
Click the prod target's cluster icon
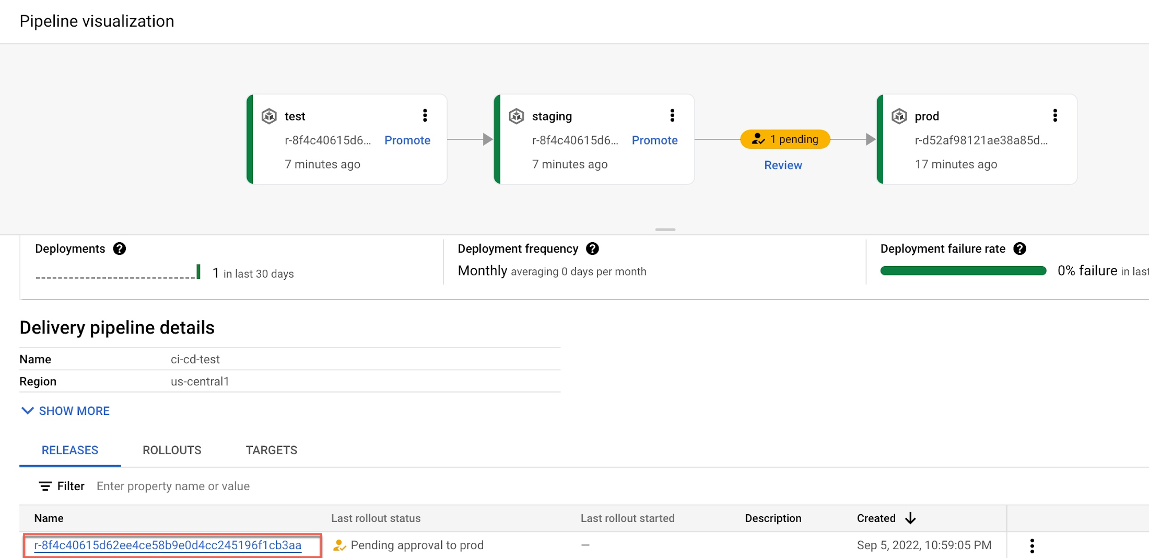899,116
